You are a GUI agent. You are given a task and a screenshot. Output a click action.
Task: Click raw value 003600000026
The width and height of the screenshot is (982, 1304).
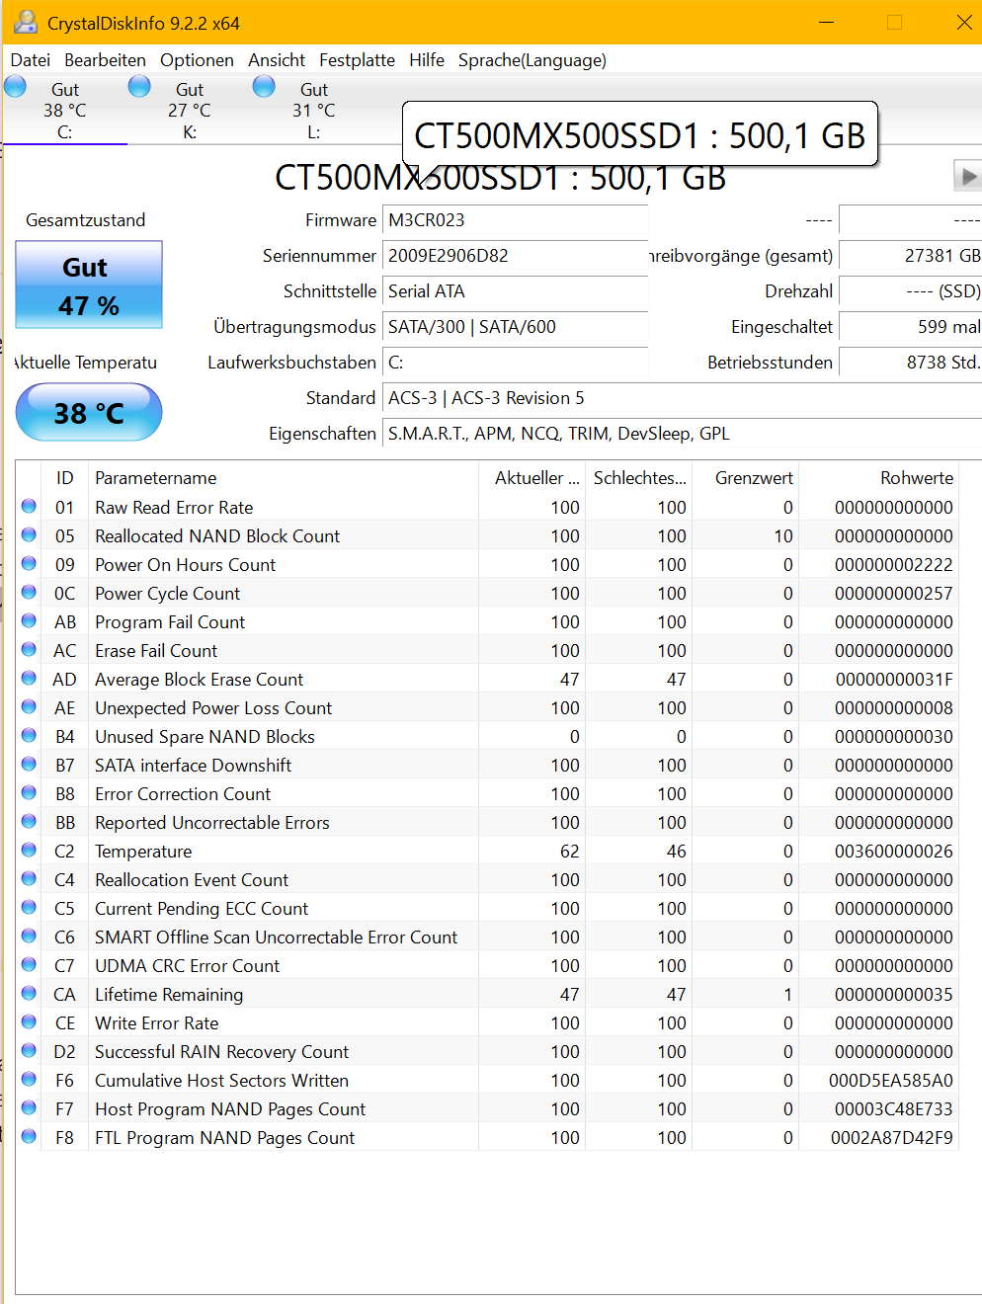[894, 852]
